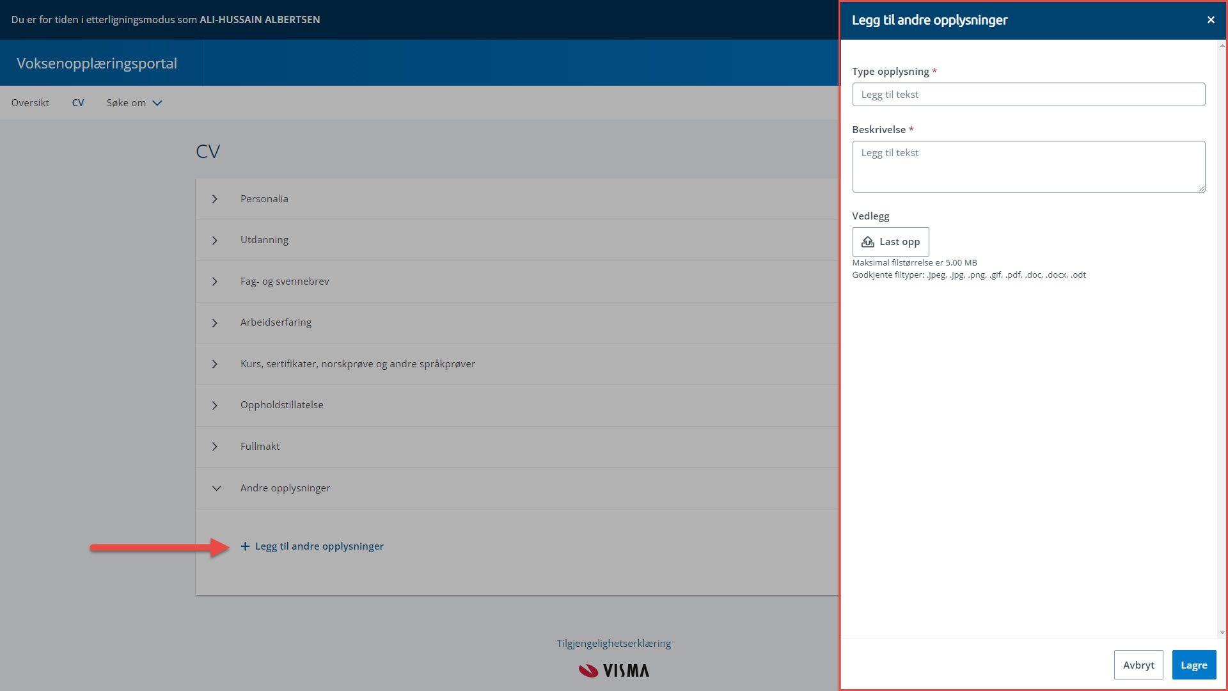Select the CV navigation item
1228x691 pixels.
78,103
